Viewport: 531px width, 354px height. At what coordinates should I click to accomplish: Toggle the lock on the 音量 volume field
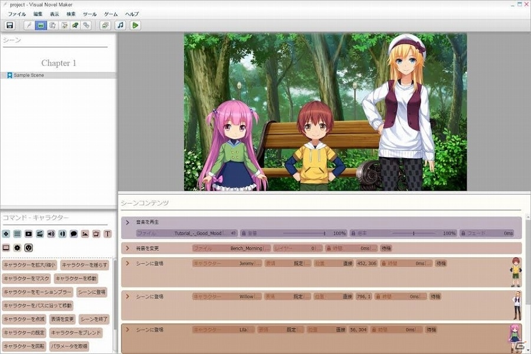[244, 233]
